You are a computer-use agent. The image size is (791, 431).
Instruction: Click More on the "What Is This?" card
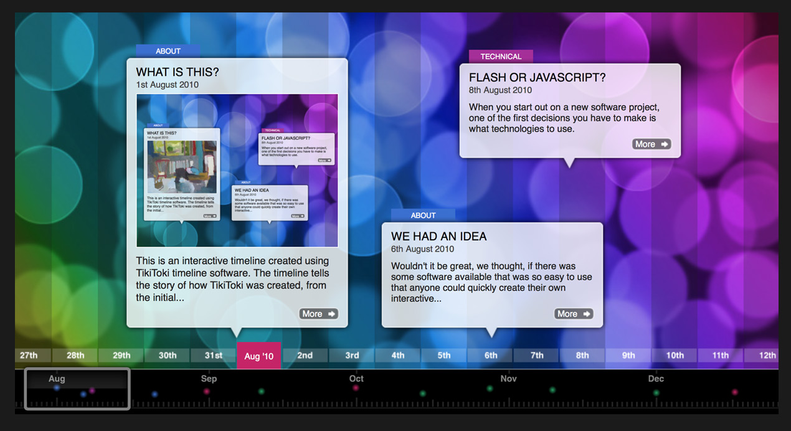click(x=318, y=313)
